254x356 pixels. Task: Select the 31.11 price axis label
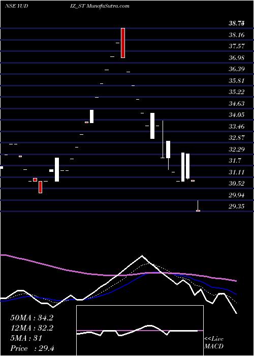pyautogui.click(x=236, y=172)
